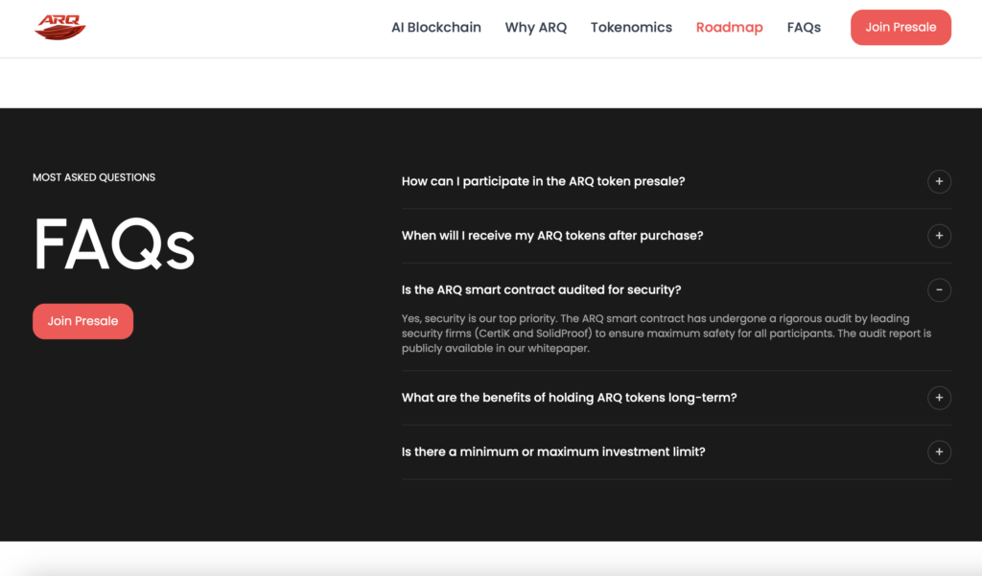The height and width of the screenshot is (576, 982).
Task: Open 'How can I participate in the ARQ token presale?'
Action: [543, 181]
